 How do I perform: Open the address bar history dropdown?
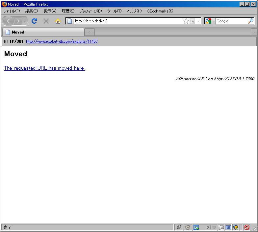pyautogui.click(x=198, y=21)
